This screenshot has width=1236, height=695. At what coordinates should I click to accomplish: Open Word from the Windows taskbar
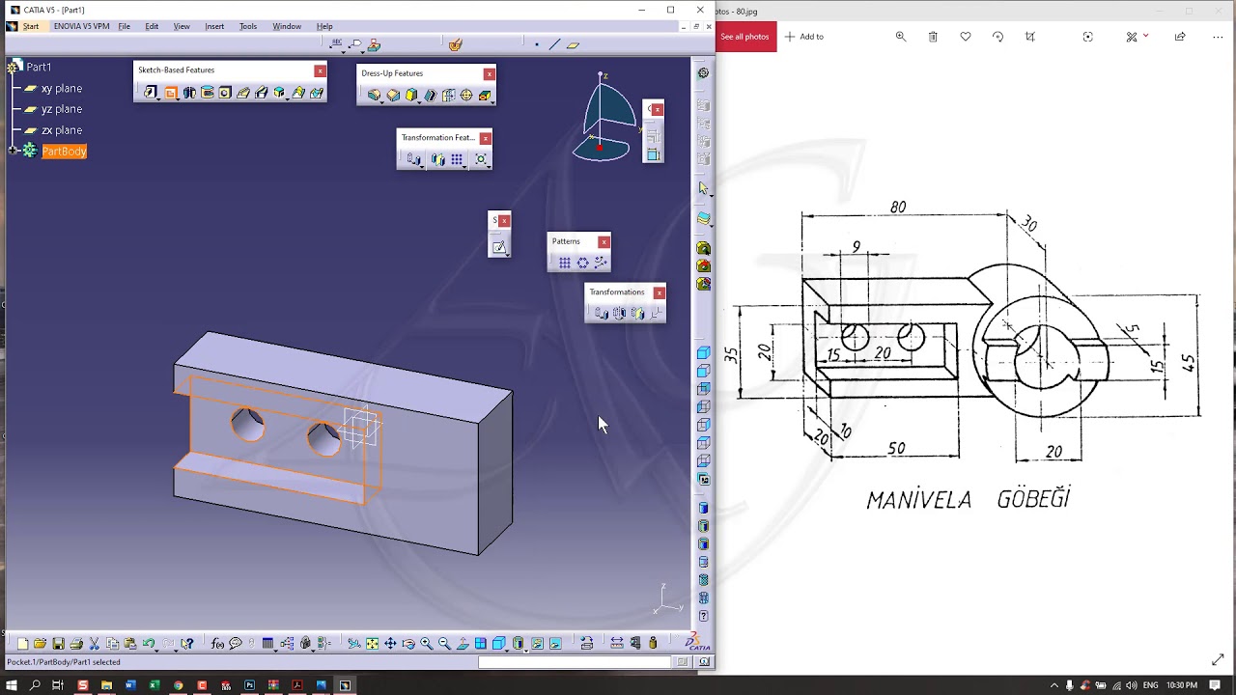(x=130, y=685)
